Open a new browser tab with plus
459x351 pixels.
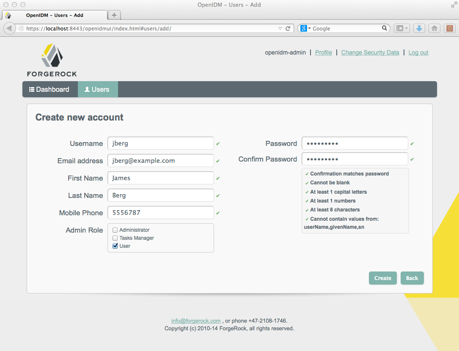coord(114,15)
